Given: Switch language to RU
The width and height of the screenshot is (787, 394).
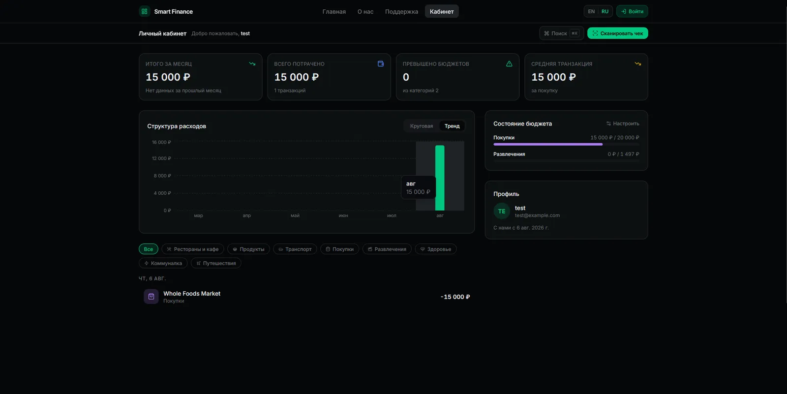Looking at the screenshot, I should pyautogui.click(x=605, y=11).
